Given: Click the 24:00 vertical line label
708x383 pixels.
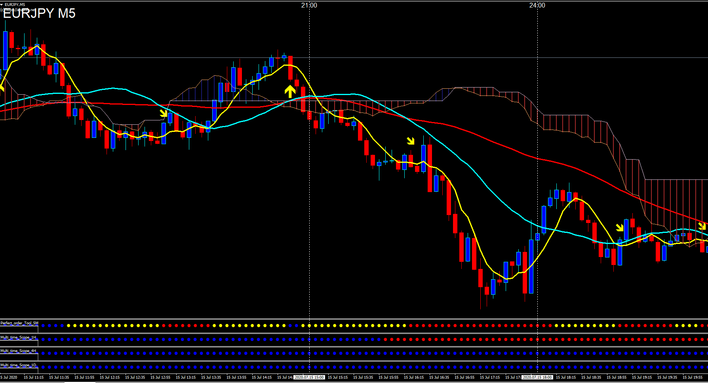Looking at the screenshot, I should pyautogui.click(x=537, y=5).
